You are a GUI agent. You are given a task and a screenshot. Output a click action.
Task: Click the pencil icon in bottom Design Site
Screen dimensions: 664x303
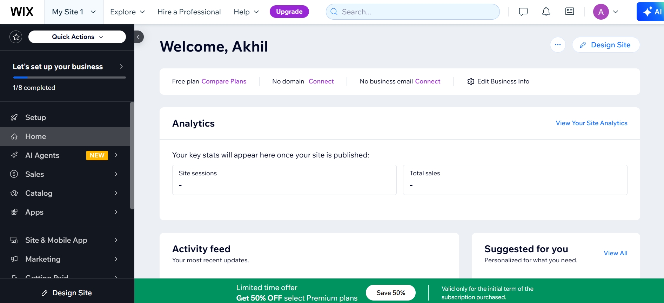pyautogui.click(x=45, y=293)
